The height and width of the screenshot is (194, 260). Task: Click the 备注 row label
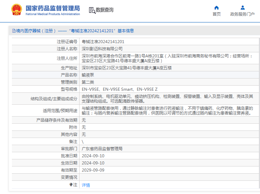coord(73,142)
